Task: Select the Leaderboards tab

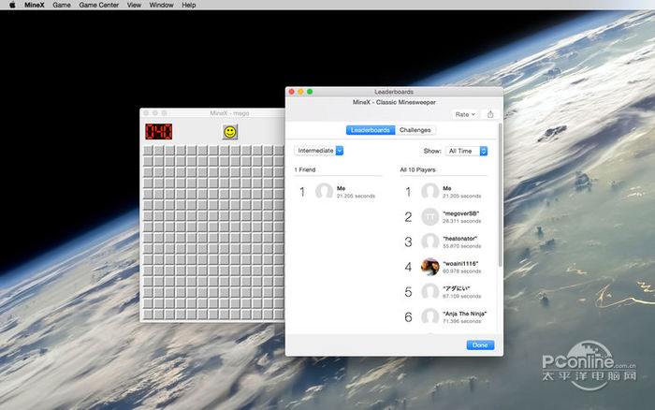Action: point(371,130)
